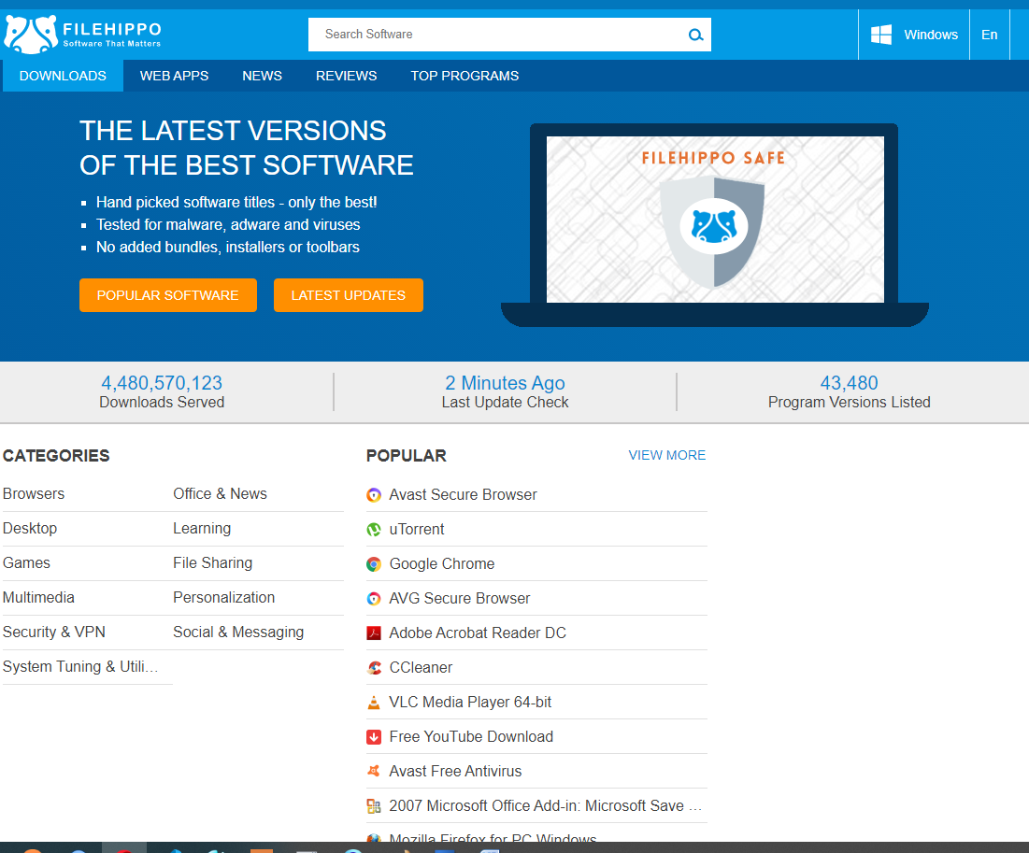Open the AVG Secure Browser link
The image size is (1029, 853).
tap(460, 599)
